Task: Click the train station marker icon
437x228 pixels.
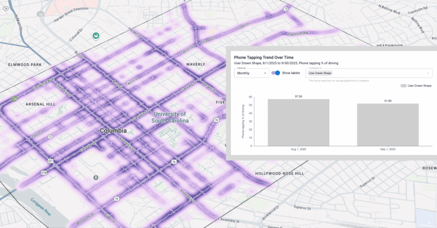Action: click(96, 177)
